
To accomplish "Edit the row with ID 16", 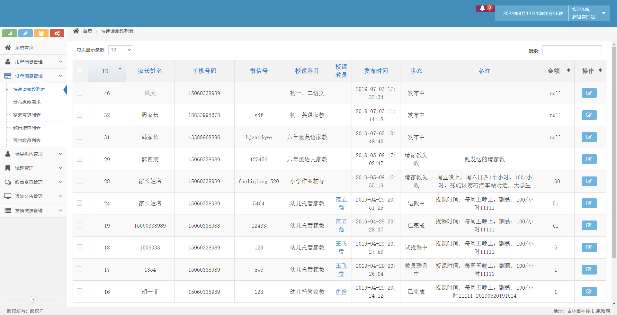I will click(x=589, y=292).
